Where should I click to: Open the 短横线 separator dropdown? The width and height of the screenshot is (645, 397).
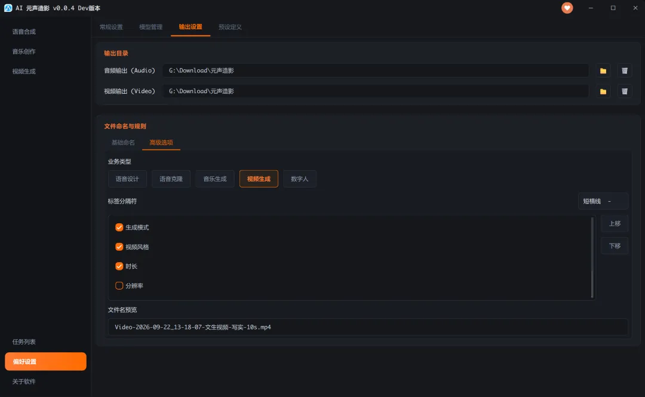(603, 201)
